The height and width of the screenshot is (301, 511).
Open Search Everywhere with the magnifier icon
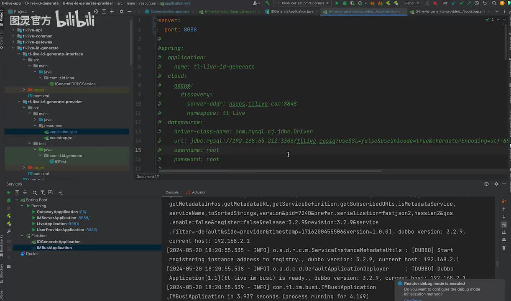coord(494,3)
